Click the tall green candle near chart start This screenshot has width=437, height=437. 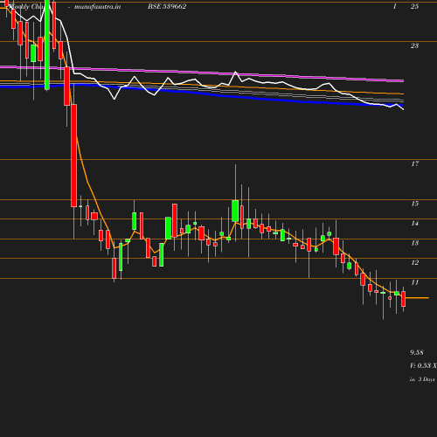[47, 45]
